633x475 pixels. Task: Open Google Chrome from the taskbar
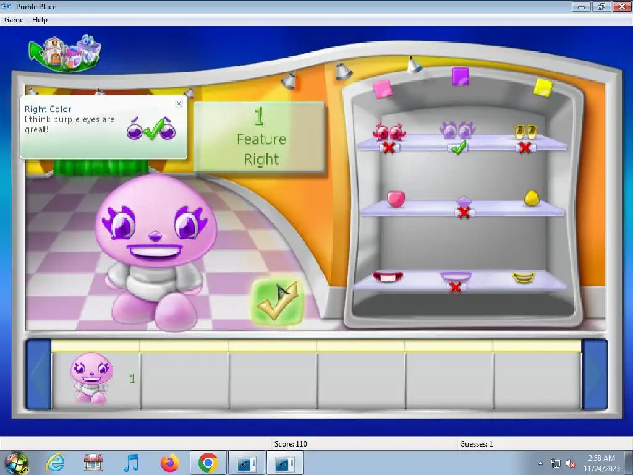click(208, 463)
